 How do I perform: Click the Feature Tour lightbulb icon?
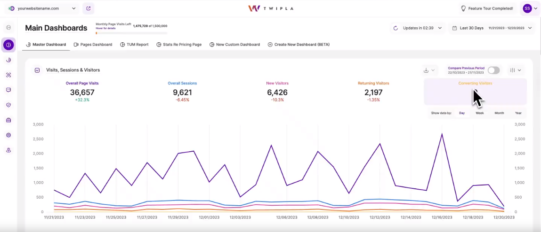(x=463, y=8)
